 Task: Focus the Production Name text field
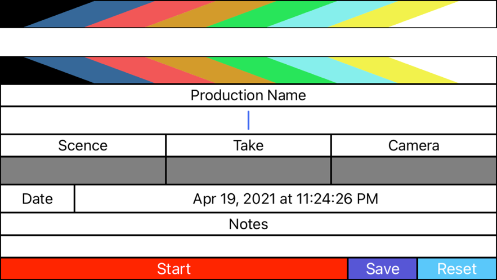click(x=248, y=121)
